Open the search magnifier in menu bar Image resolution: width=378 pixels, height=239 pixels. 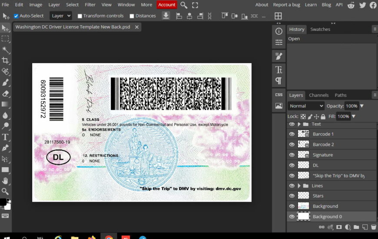[184, 5]
